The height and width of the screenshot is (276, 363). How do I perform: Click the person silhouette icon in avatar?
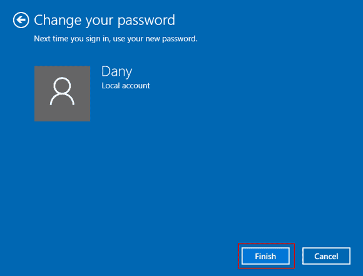click(62, 91)
